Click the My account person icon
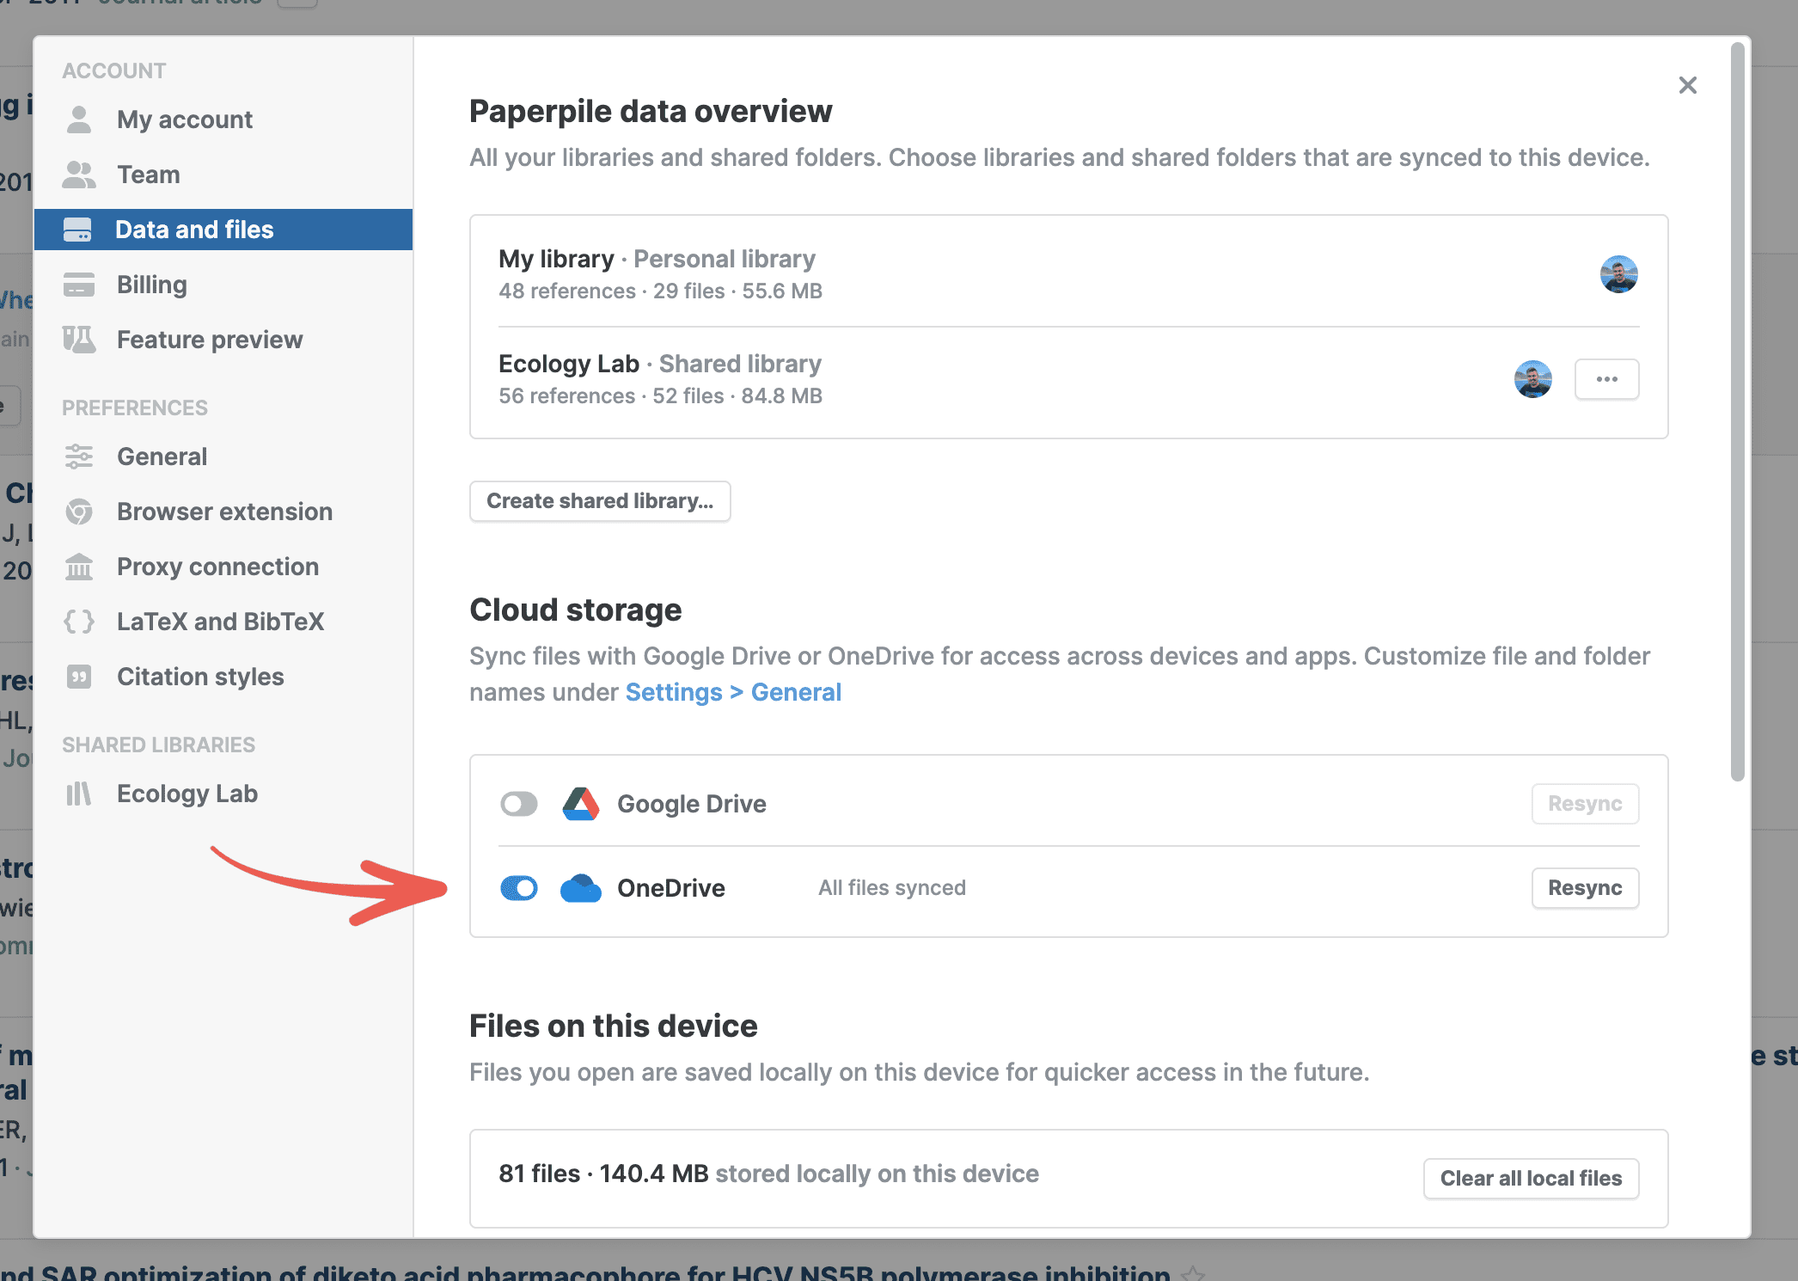 [x=79, y=120]
